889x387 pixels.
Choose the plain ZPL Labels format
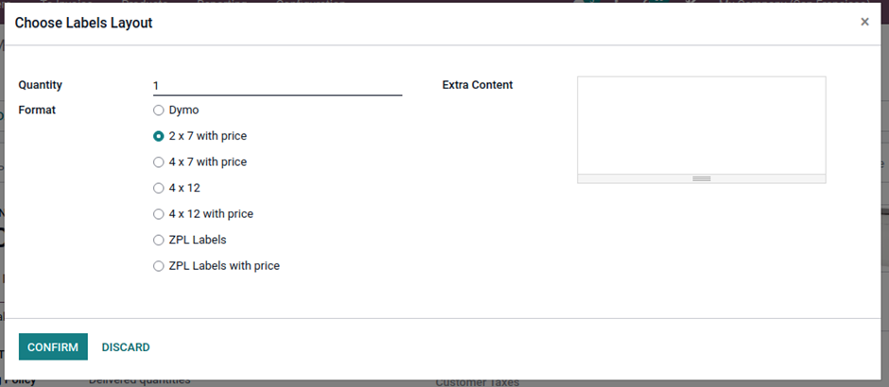159,240
